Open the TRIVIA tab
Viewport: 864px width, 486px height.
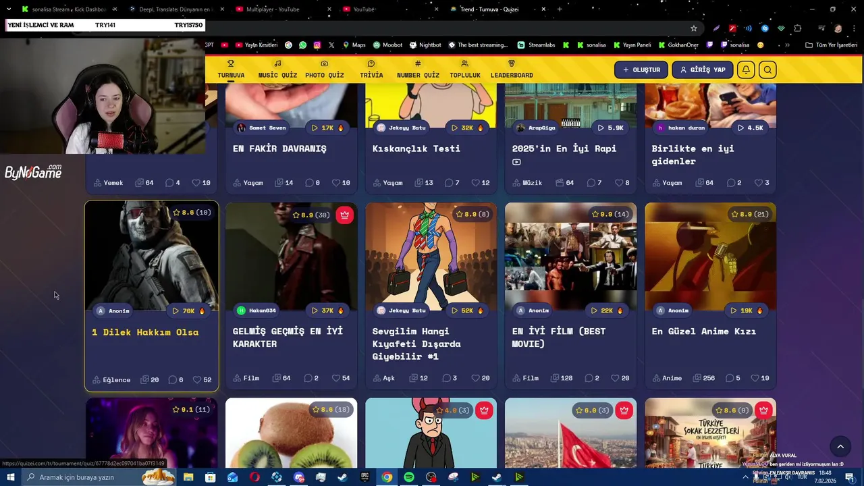(371, 70)
